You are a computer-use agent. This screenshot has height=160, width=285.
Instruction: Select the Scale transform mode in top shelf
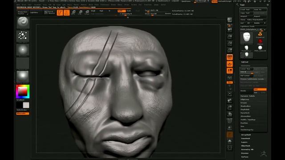[x=80, y=12]
